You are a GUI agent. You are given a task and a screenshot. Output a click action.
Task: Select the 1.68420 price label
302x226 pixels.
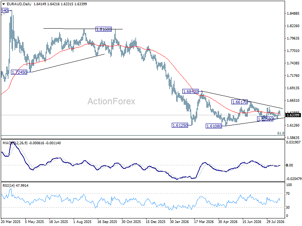click(x=190, y=92)
